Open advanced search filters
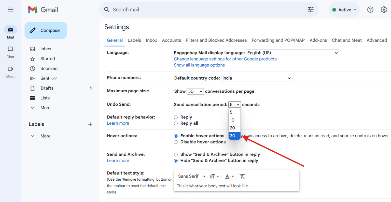This screenshot has width=391, height=202. point(310,9)
